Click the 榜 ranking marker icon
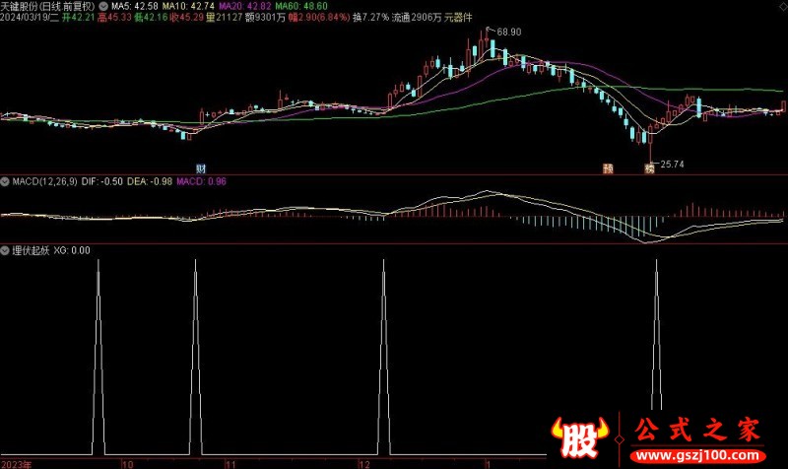Viewport: 788px width, 469px height. [x=649, y=167]
